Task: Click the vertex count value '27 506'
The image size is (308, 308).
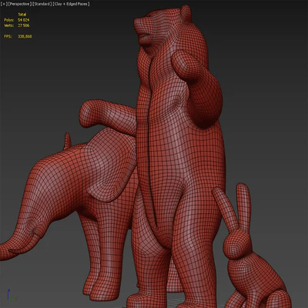Action: pyautogui.click(x=24, y=25)
